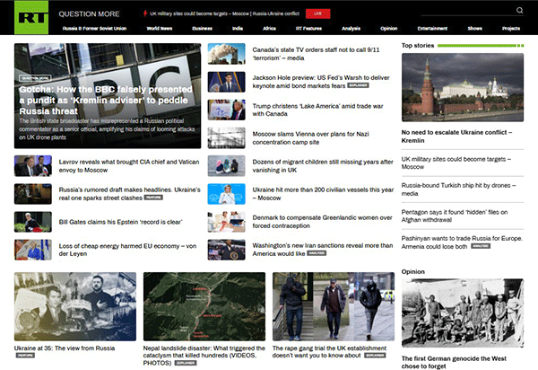The height and width of the screenshot is (370, 538).
Task: Open the India nav item
Action: pyautogui.click(x=238, y=29)
